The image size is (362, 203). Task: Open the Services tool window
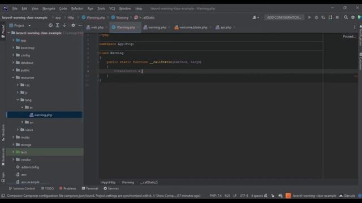(x=111, y=188)
